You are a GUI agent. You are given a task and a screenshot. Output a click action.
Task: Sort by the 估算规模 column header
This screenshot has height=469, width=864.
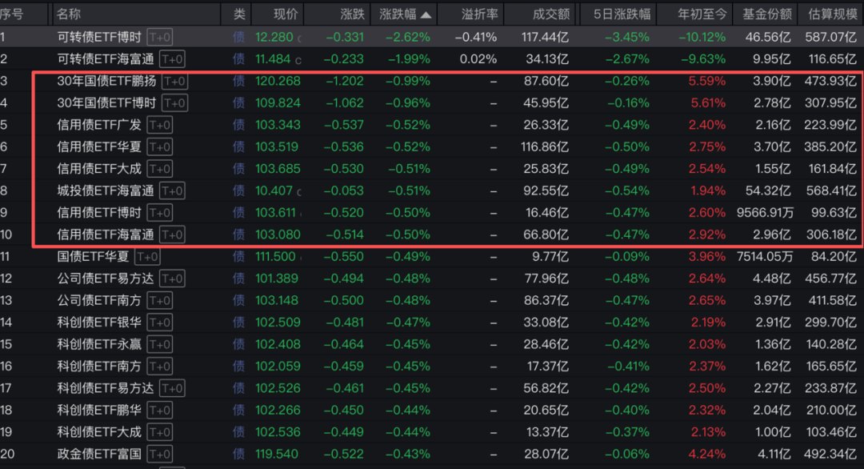833,14
